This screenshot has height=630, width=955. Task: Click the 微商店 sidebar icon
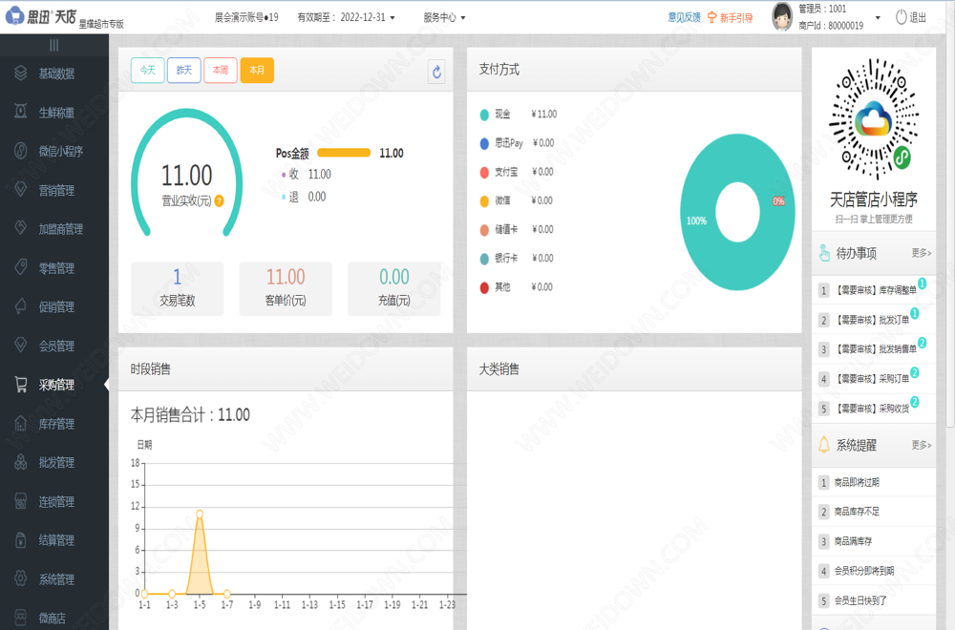(x=21, y=618)
